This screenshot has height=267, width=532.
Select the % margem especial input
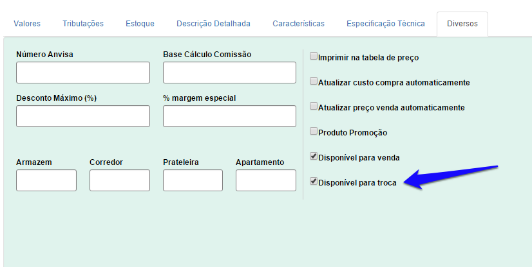229,116
